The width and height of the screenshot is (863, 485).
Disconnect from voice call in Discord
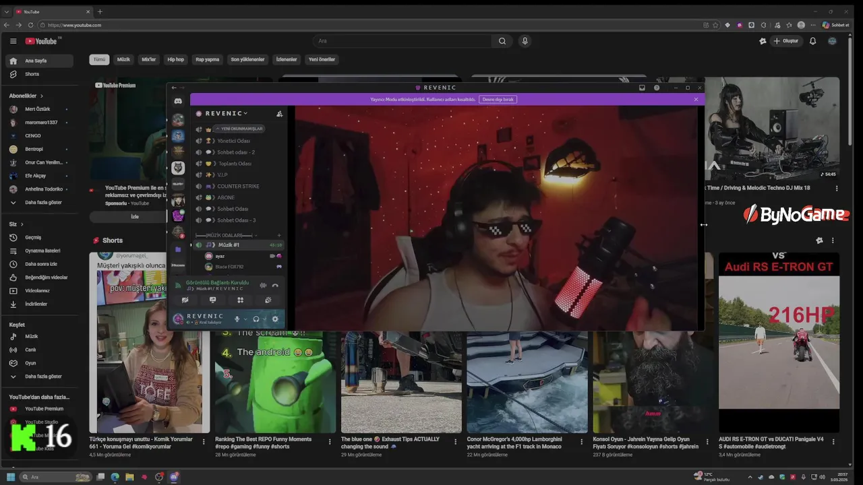(x=275, y=286)
